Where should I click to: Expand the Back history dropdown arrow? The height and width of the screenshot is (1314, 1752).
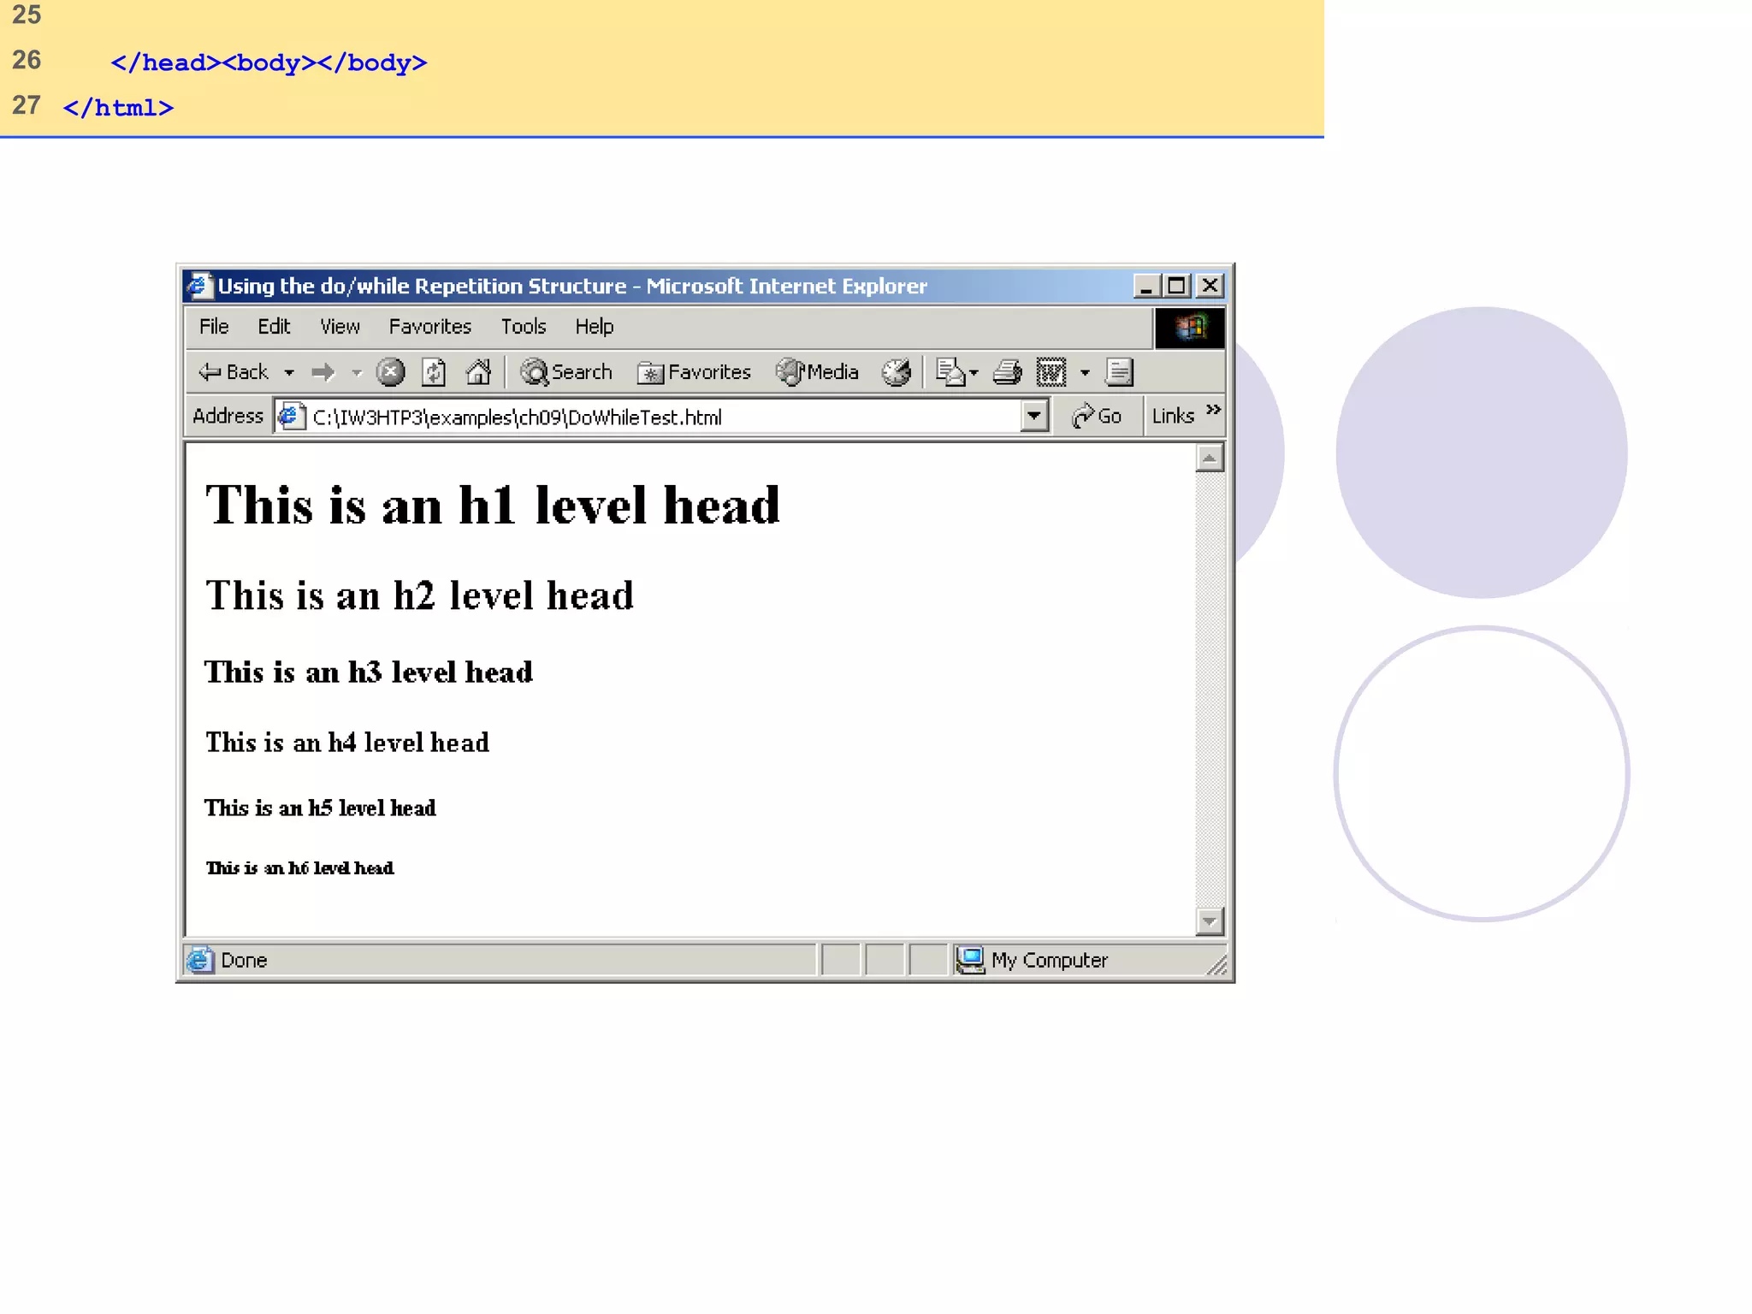point(289,373)
